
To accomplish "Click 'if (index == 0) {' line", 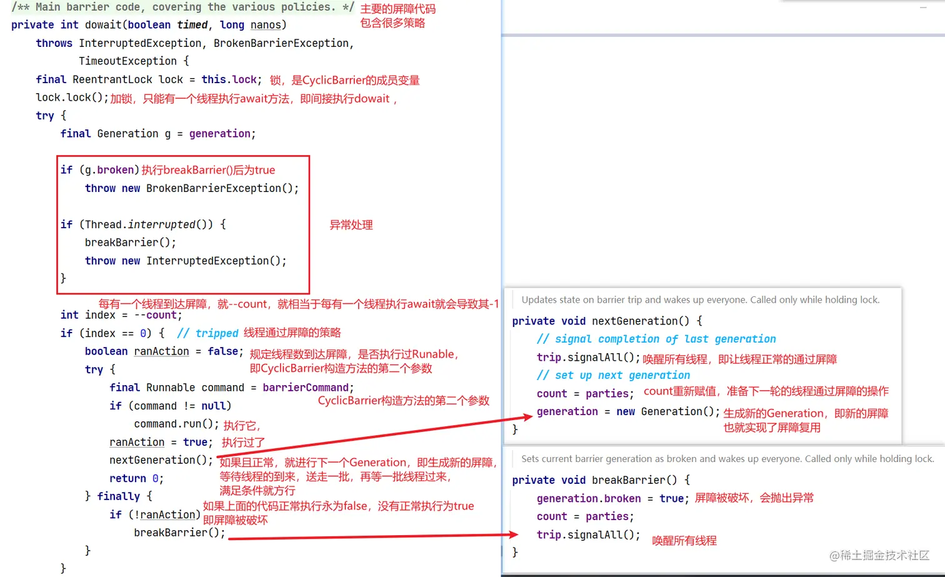I will tap(112, 333).
